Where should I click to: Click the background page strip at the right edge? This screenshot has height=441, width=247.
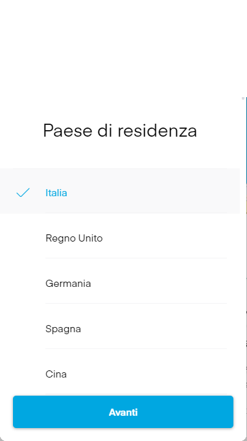point(246,253)
